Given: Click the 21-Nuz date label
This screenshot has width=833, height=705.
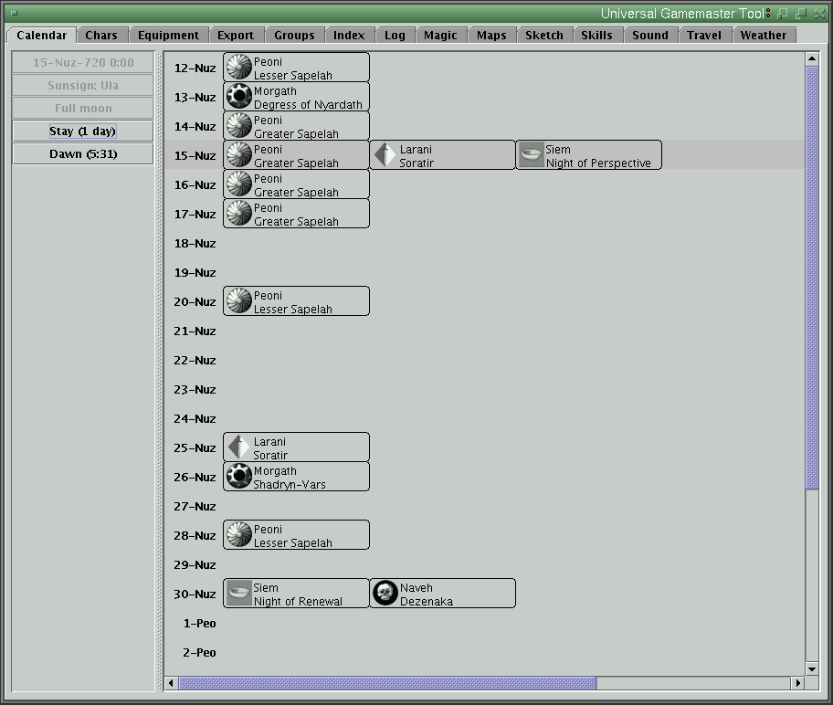Looking at the screenshot, I should 195,331.
